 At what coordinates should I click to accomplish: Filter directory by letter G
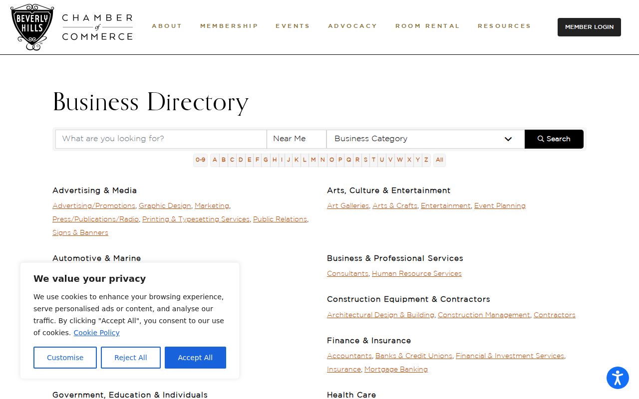click(266, 160)
